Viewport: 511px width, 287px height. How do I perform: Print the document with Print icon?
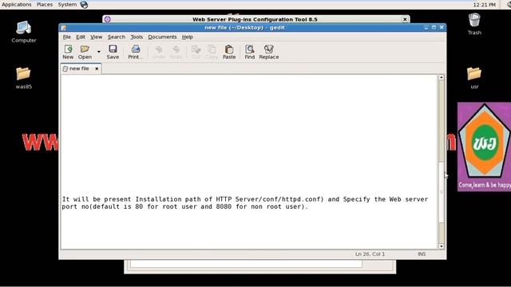click(135, 52)
